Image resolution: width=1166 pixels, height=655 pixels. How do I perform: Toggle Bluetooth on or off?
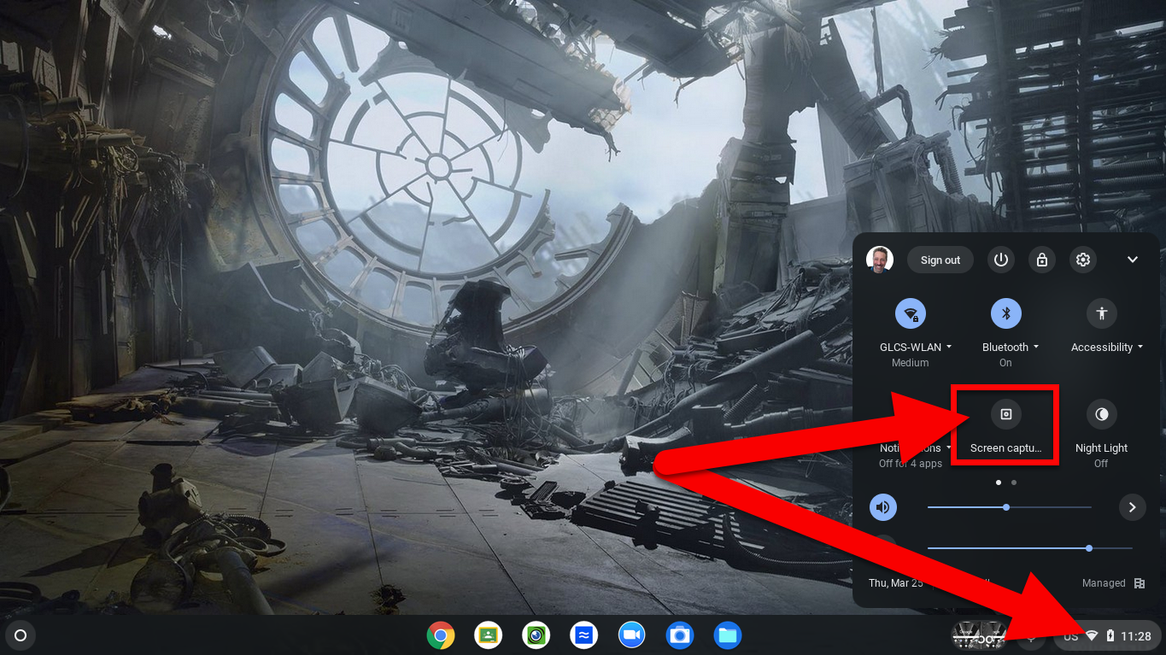click(1006, 313)
